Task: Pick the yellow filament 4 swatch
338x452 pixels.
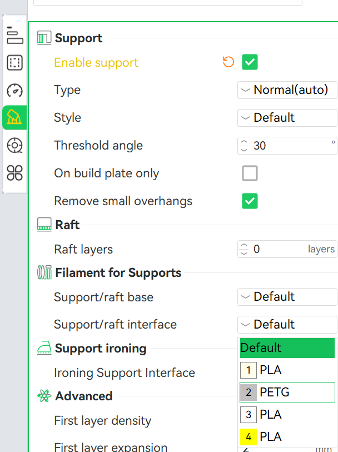Action: 248,437
